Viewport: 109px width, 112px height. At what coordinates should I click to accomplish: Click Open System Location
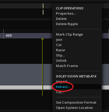74,108
